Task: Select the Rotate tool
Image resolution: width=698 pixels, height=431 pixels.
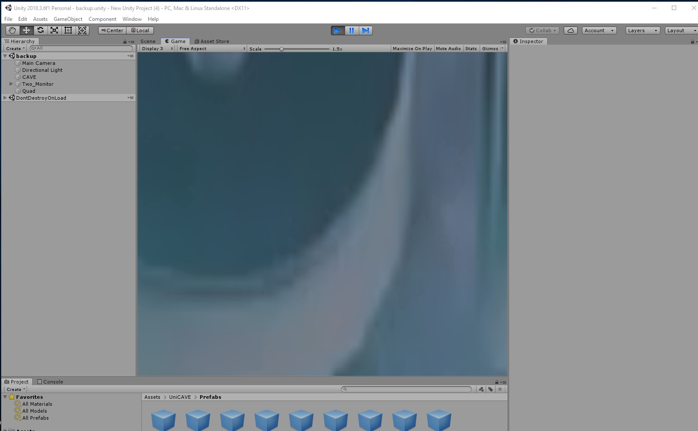Action: [x=41, y=30]
